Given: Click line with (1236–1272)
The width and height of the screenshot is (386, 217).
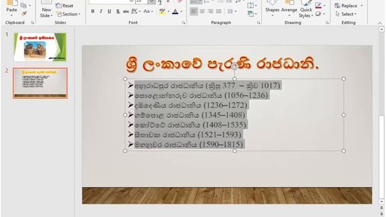Looking at the screenshot, I should coord(191,105).
